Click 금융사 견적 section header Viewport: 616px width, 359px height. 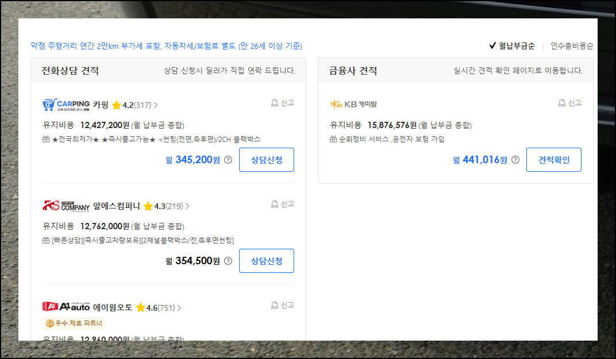[353, 71]
